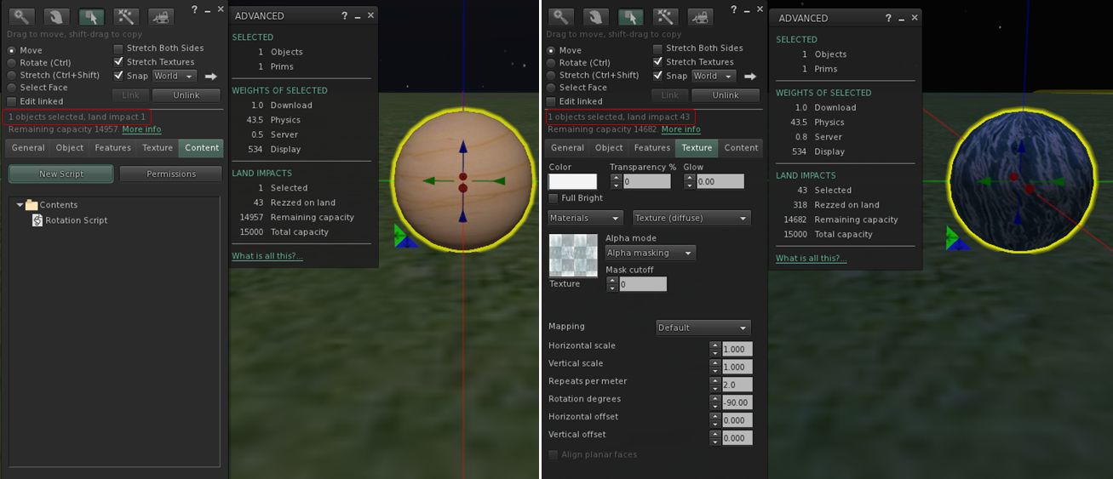Select the Focus magnifier tool in left panel

pos(21,17)
